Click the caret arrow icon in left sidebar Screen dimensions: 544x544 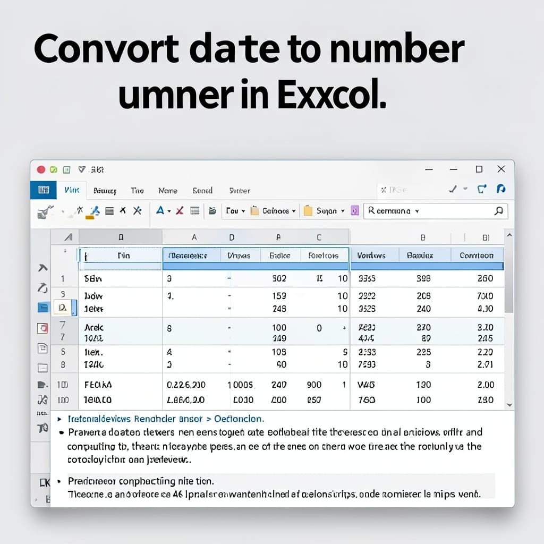[42, 268]
